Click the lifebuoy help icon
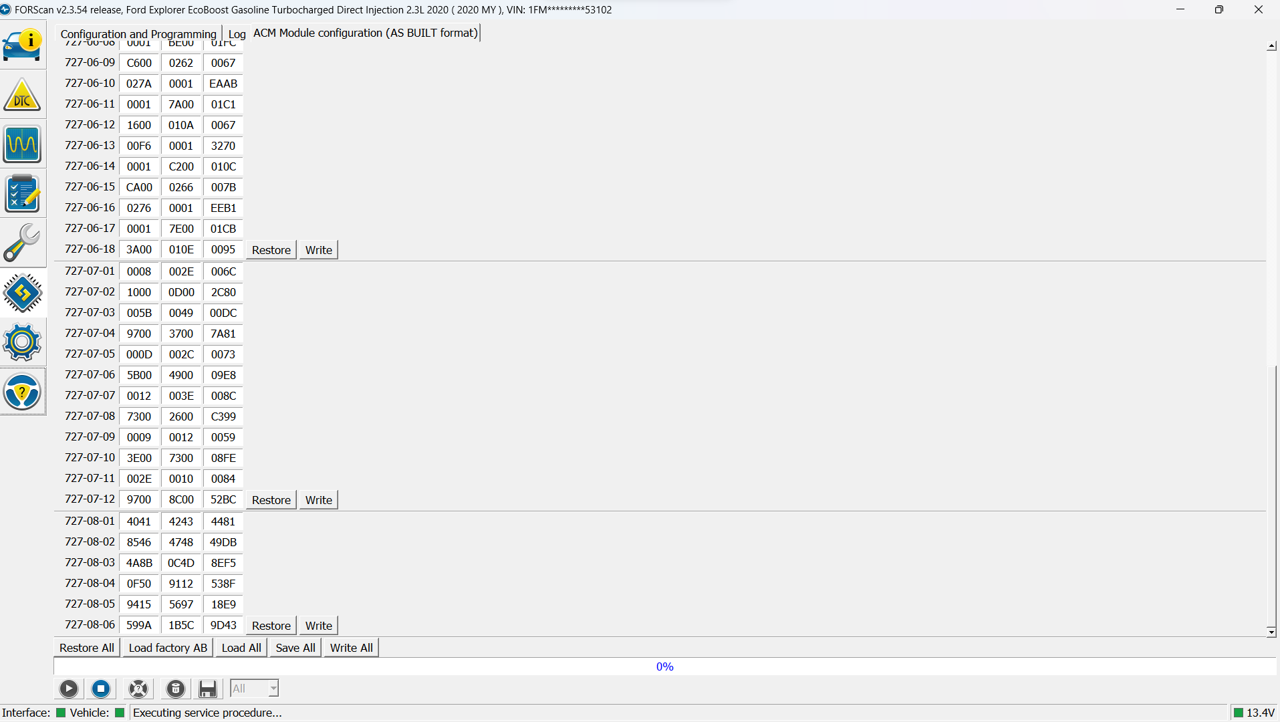This screenshot has width=1280, height=722. pos(138,689)
